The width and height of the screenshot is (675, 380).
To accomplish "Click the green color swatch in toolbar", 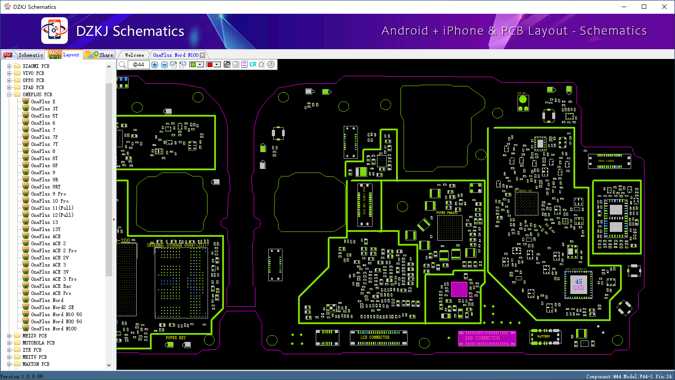I will pos(193,65).
